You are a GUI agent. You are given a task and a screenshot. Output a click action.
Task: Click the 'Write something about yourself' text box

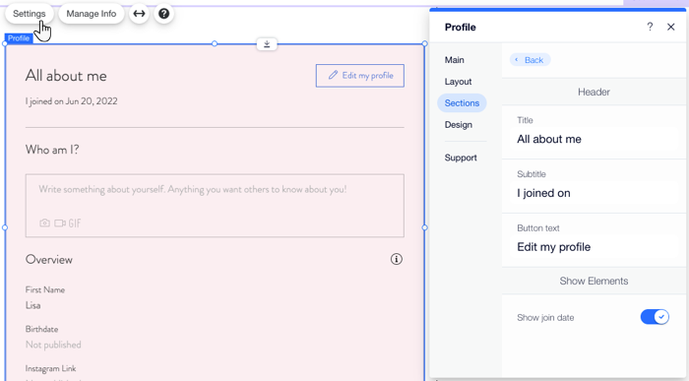pos(215,206)
